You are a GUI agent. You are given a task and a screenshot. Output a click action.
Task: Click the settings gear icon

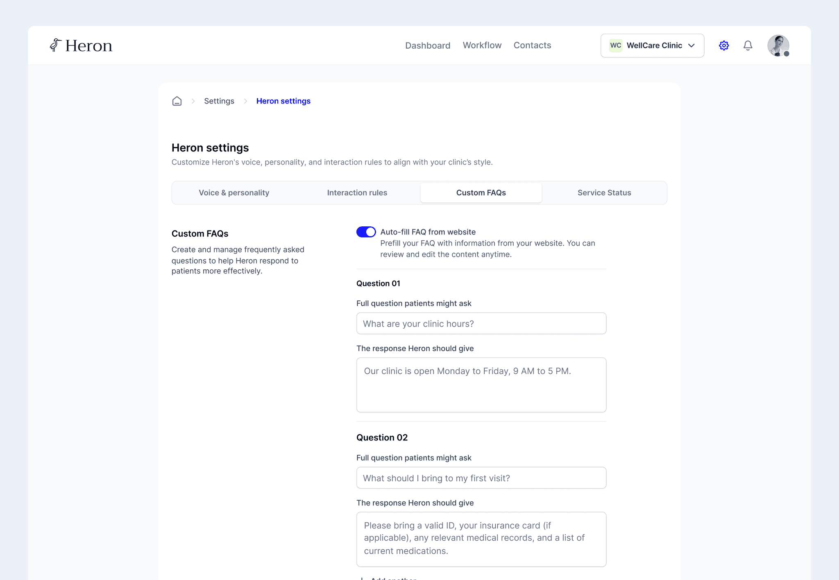point(723,45)
